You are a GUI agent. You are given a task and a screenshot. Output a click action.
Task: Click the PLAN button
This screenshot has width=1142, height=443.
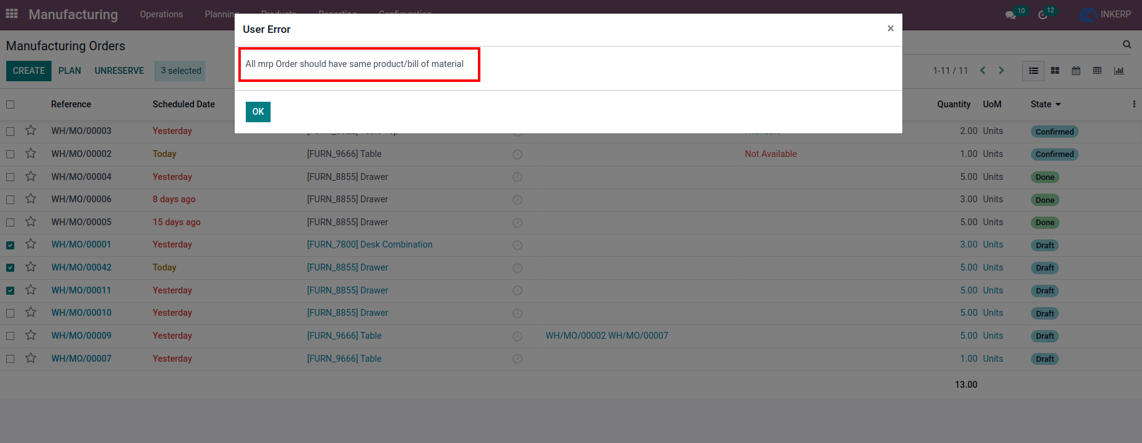(70, 71)
